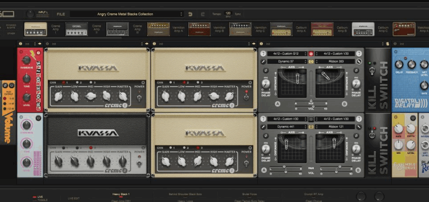Viewport: 429px width, 202px height.
Task: Click the phase invert icon above upper-left Phase Delay
Action: pos(265,71)
